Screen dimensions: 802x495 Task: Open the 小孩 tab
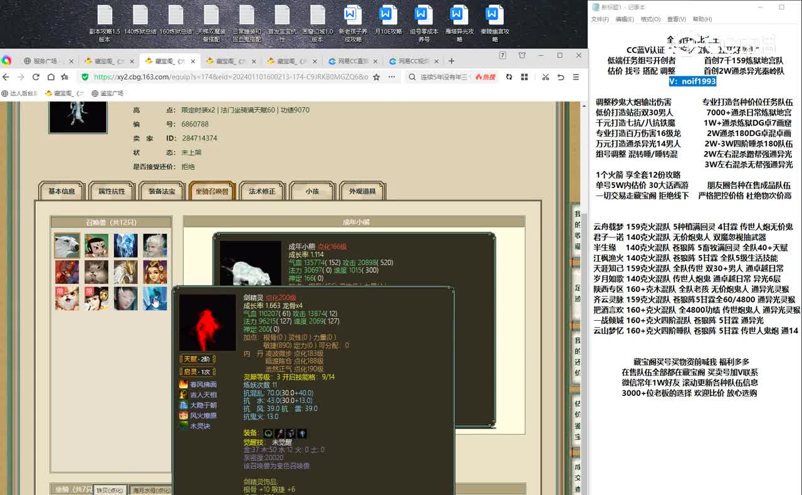click(x=312, y=191)
